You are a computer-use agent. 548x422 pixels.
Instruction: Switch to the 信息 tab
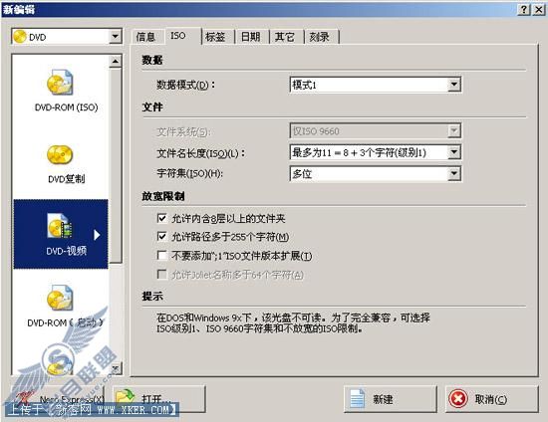coord(145,37)
